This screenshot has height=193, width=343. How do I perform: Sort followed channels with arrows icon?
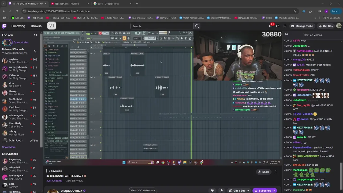[x=35, y=51]
